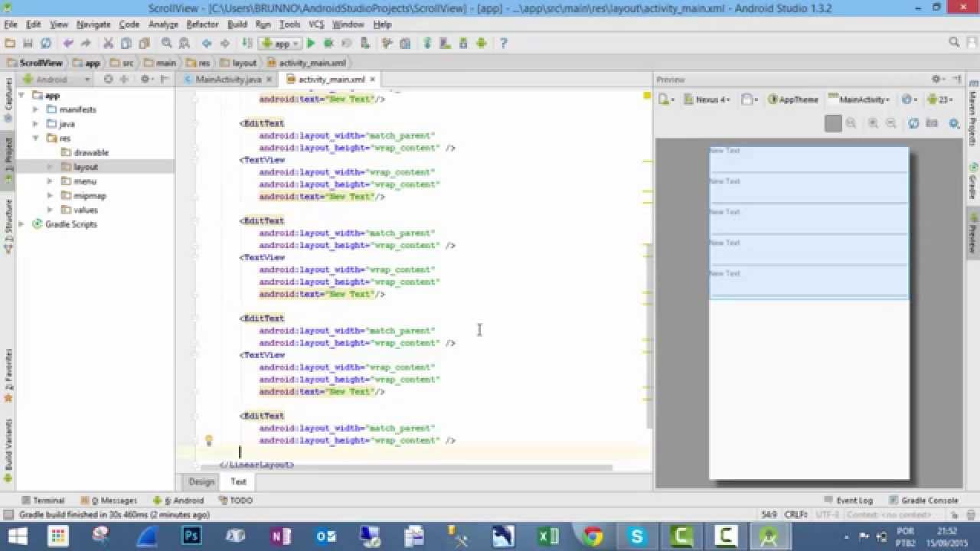The image size is (980, 551).
Task: Collapse the res folder in project tree
Action: [x=35, y=139]
